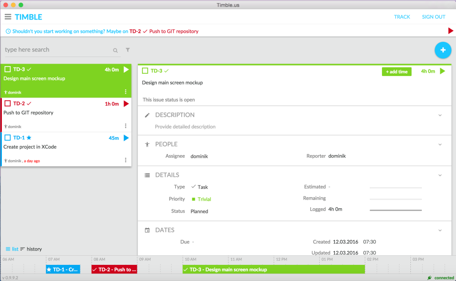Screen dimensions: 456x281
Task: Click the + add time button
Action: (x=396, y=72)
